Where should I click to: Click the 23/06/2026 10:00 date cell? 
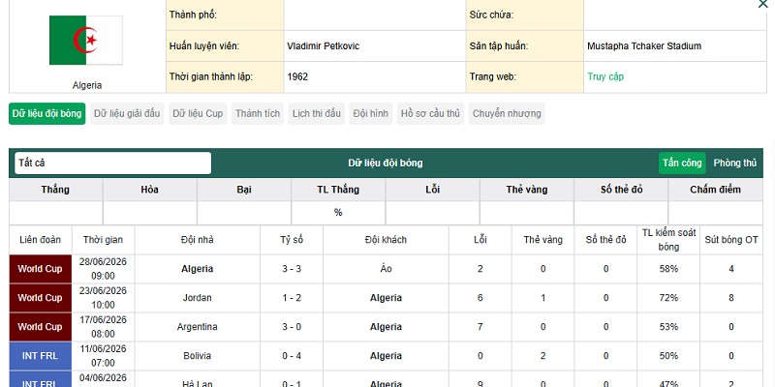(x=103, y=298)
